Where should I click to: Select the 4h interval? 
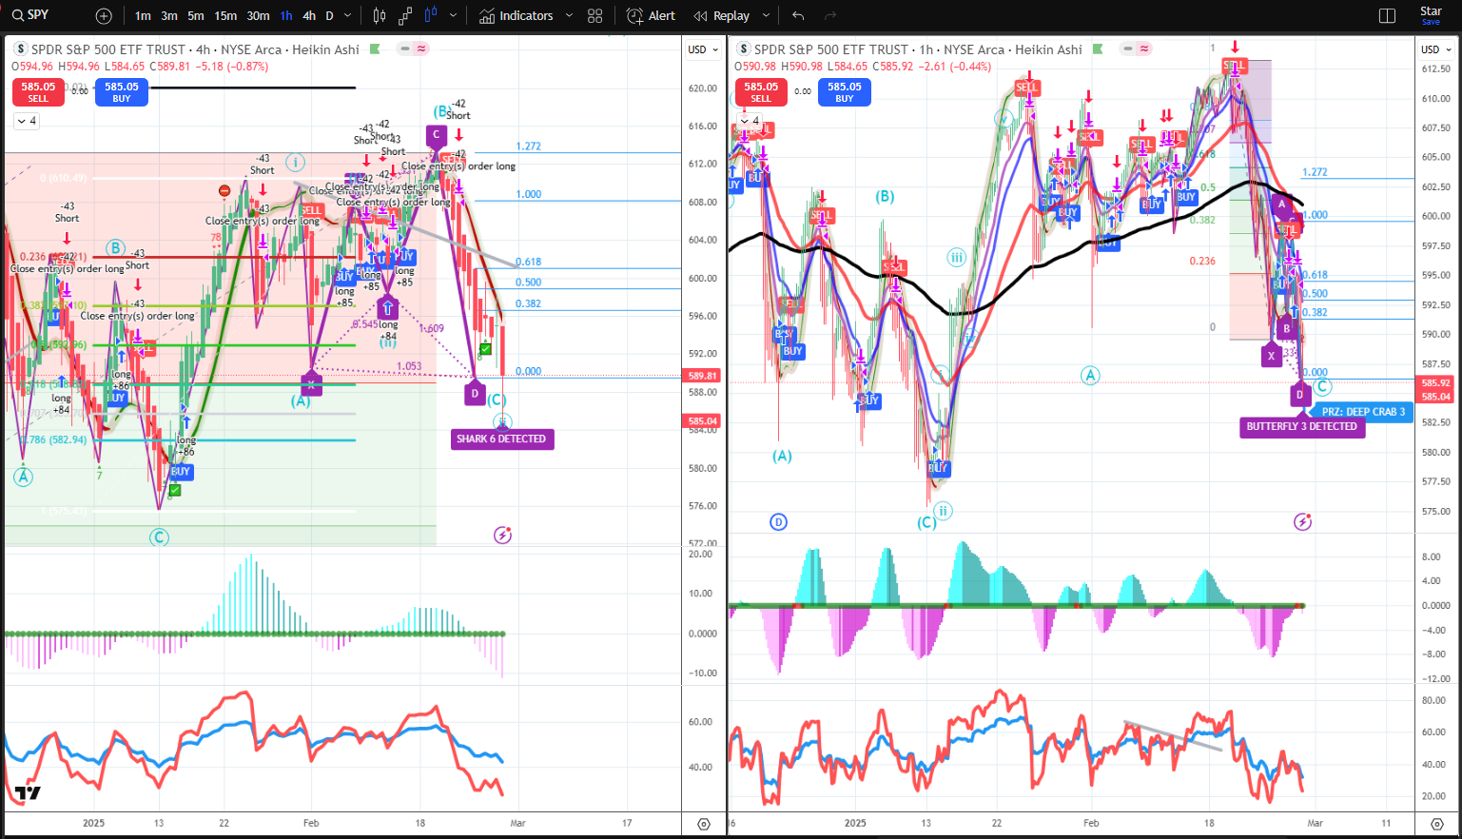[x=309, y=16]
